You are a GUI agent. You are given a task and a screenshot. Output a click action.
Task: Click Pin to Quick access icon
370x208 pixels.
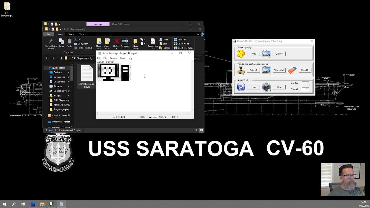coord(51,42)
